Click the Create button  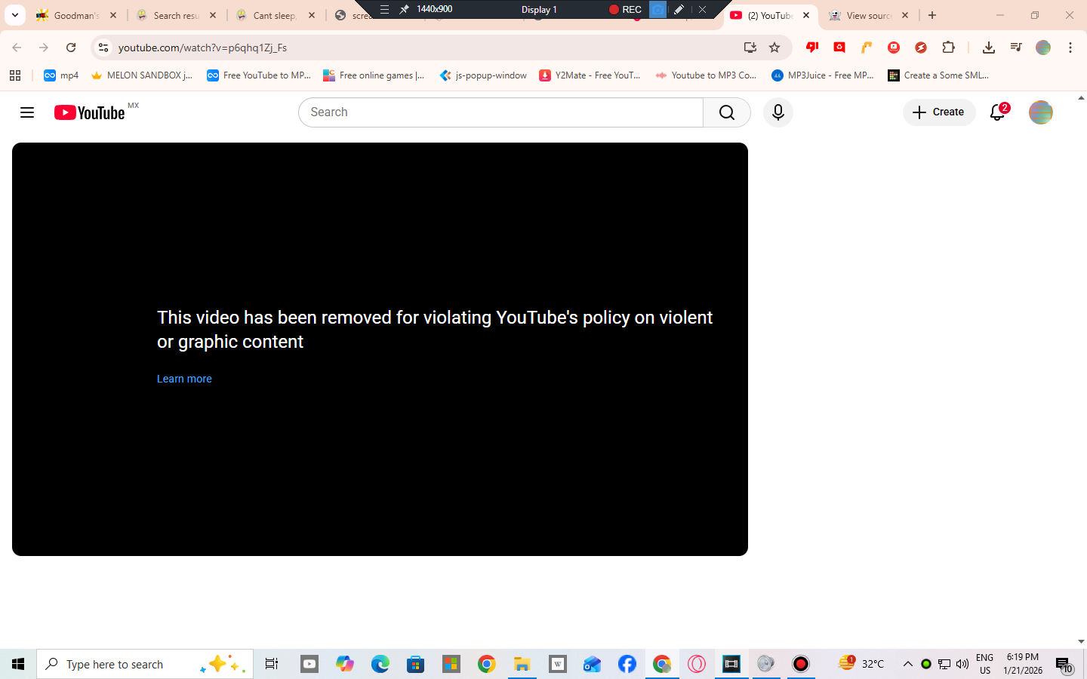[939, 112]
